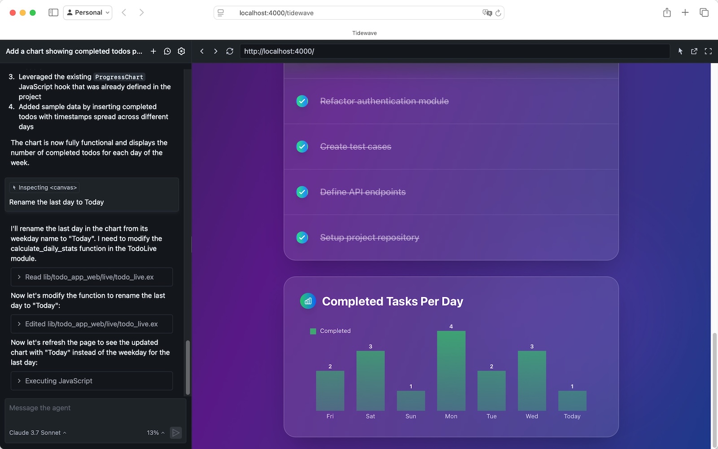Screen dimensions: 718x449
Task: Uncheck the Setup project repository task
Action: [x=302, y=238]
